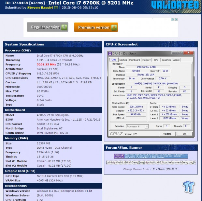Viewport: 202px width, 201px height.
Task: Click the 0x0000015 microcode value
Action: (x=44, y=87)
